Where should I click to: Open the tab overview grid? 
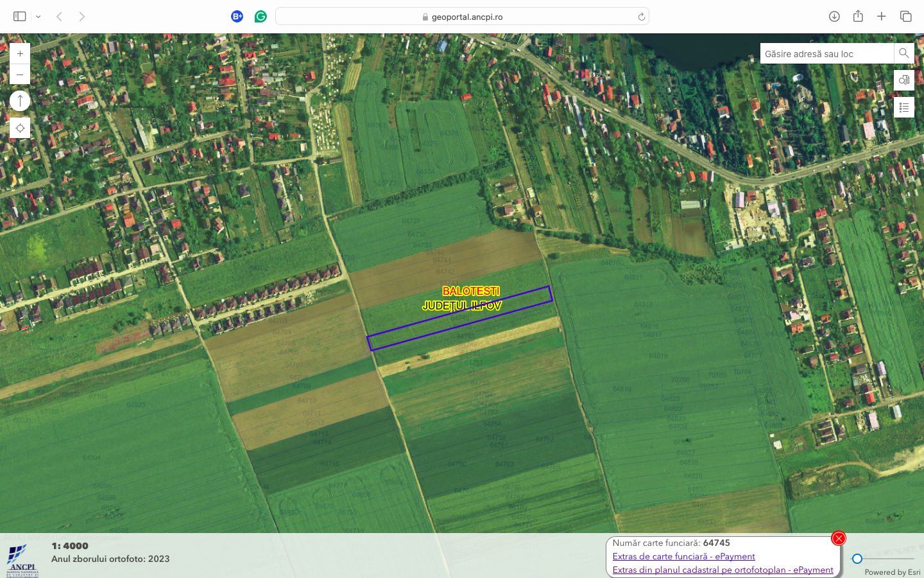pyautogui.click(x=905, y=16)
